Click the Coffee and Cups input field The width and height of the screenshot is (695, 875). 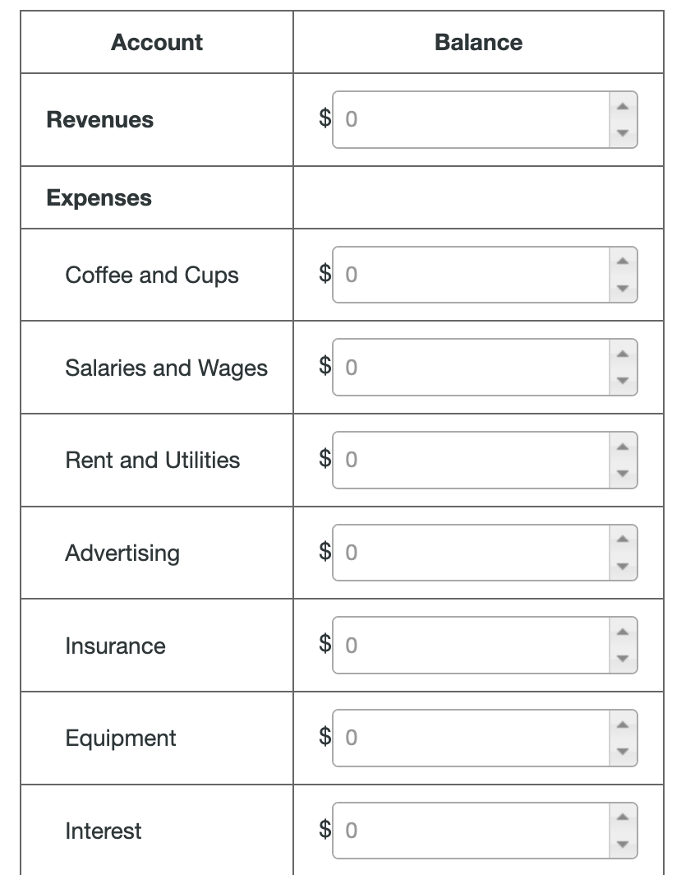468,275
